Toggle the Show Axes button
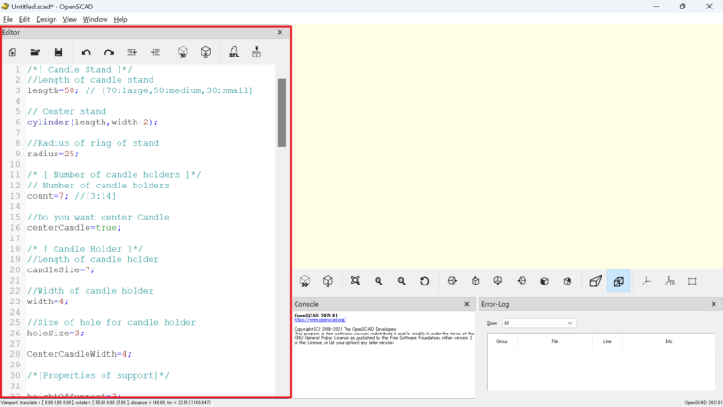 coord(647,281)
